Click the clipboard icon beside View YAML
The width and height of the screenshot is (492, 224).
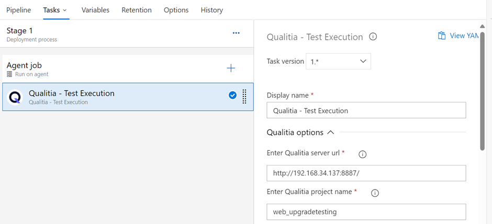(442, 36)
